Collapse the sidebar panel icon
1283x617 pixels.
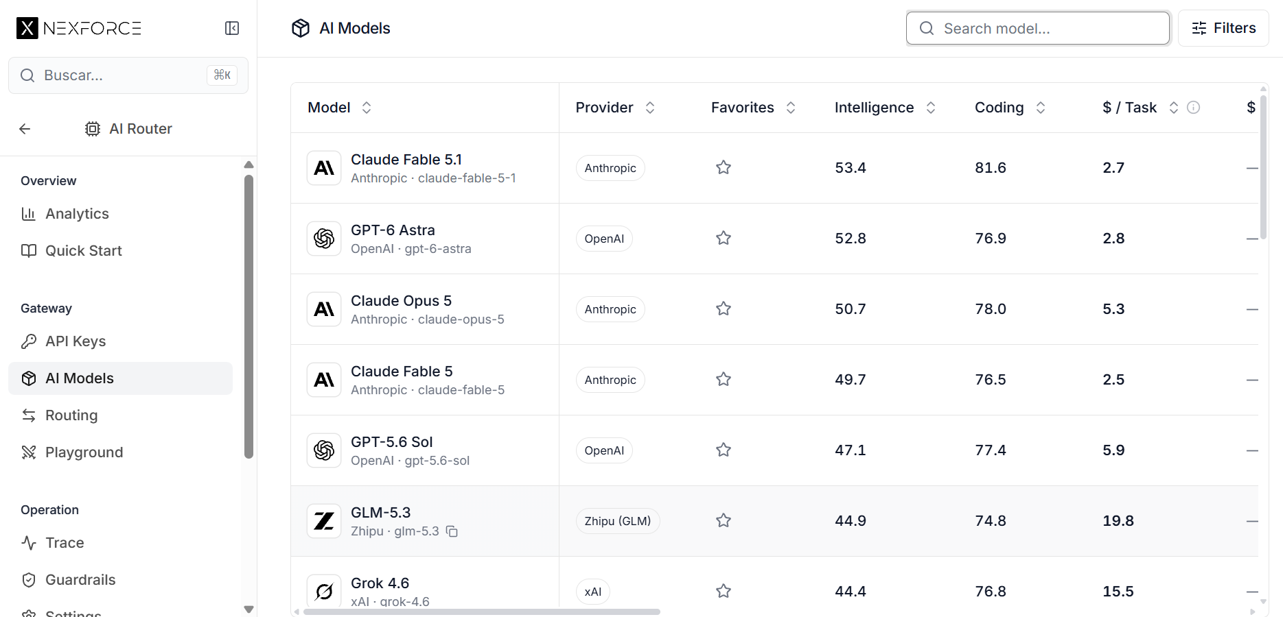pos(232,28)
